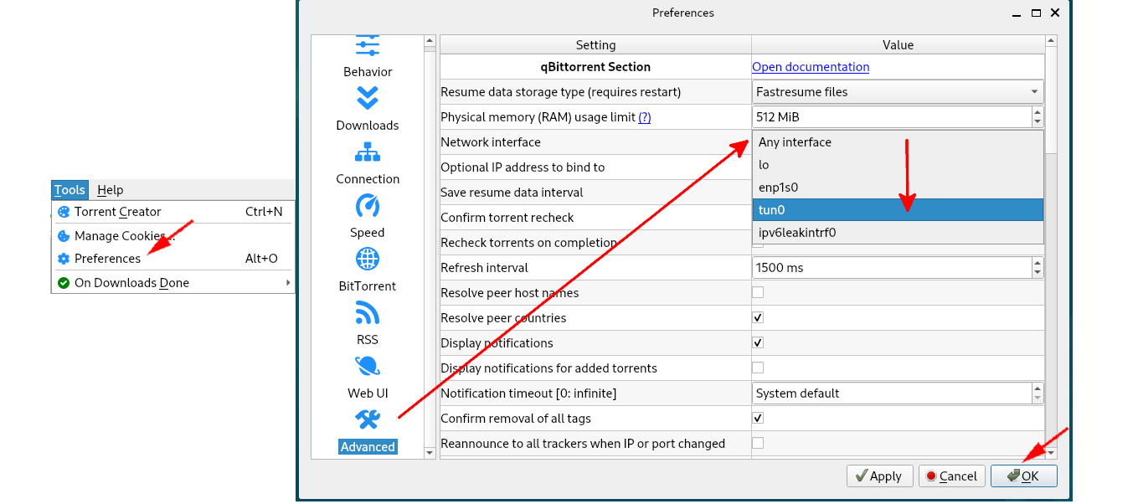Enable Reannounce to all trackers checkbox
Image resolution: width=1138 pixels, height=504 pixels.
tap(758, 444)
